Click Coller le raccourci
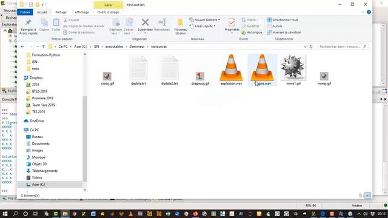The height and width of the screenshot is (218, 388). tap(79, 32)
